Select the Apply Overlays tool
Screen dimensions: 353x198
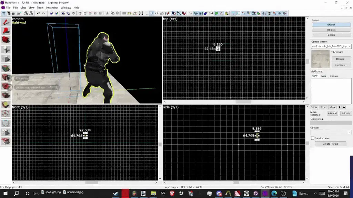coord(6,96)
